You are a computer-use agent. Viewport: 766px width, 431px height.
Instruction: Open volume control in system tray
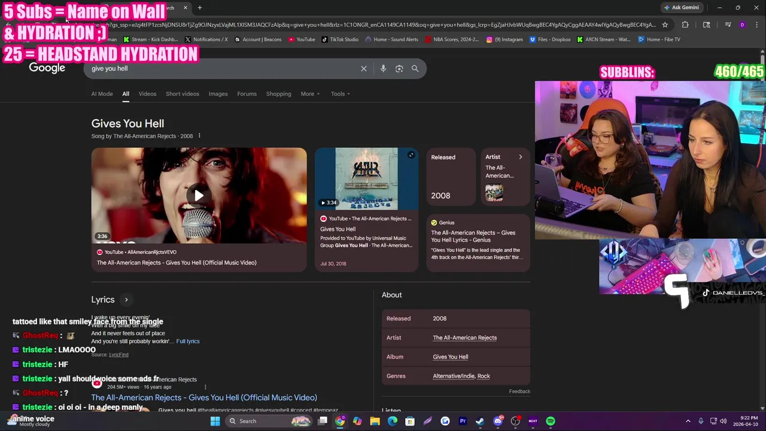tap(723, 421)
